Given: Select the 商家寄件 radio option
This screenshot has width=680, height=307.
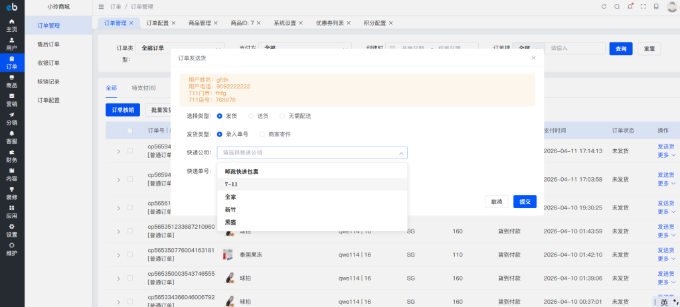Looking at the screenshot, I should pos(262,134).
